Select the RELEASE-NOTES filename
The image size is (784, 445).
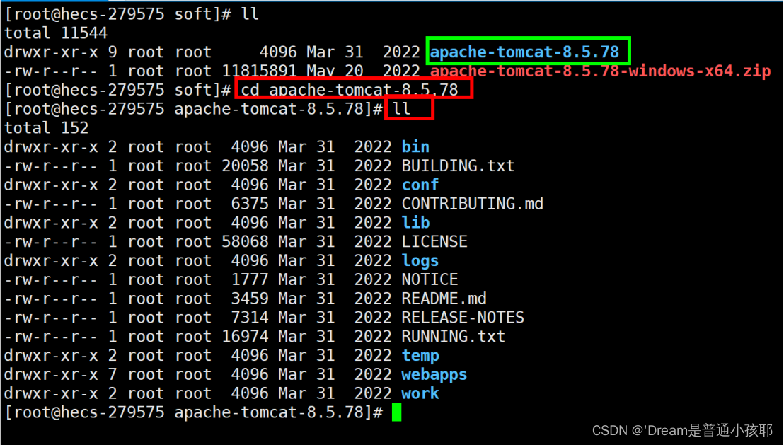(x=463, y=318)
